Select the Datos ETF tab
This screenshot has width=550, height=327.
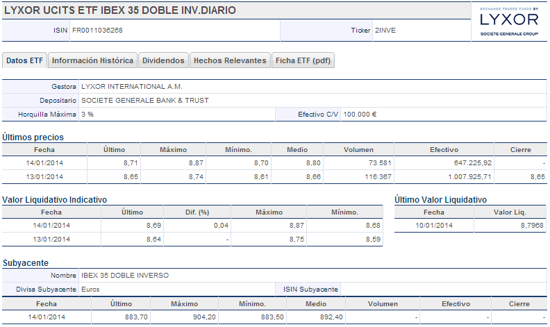click(24, 60)
